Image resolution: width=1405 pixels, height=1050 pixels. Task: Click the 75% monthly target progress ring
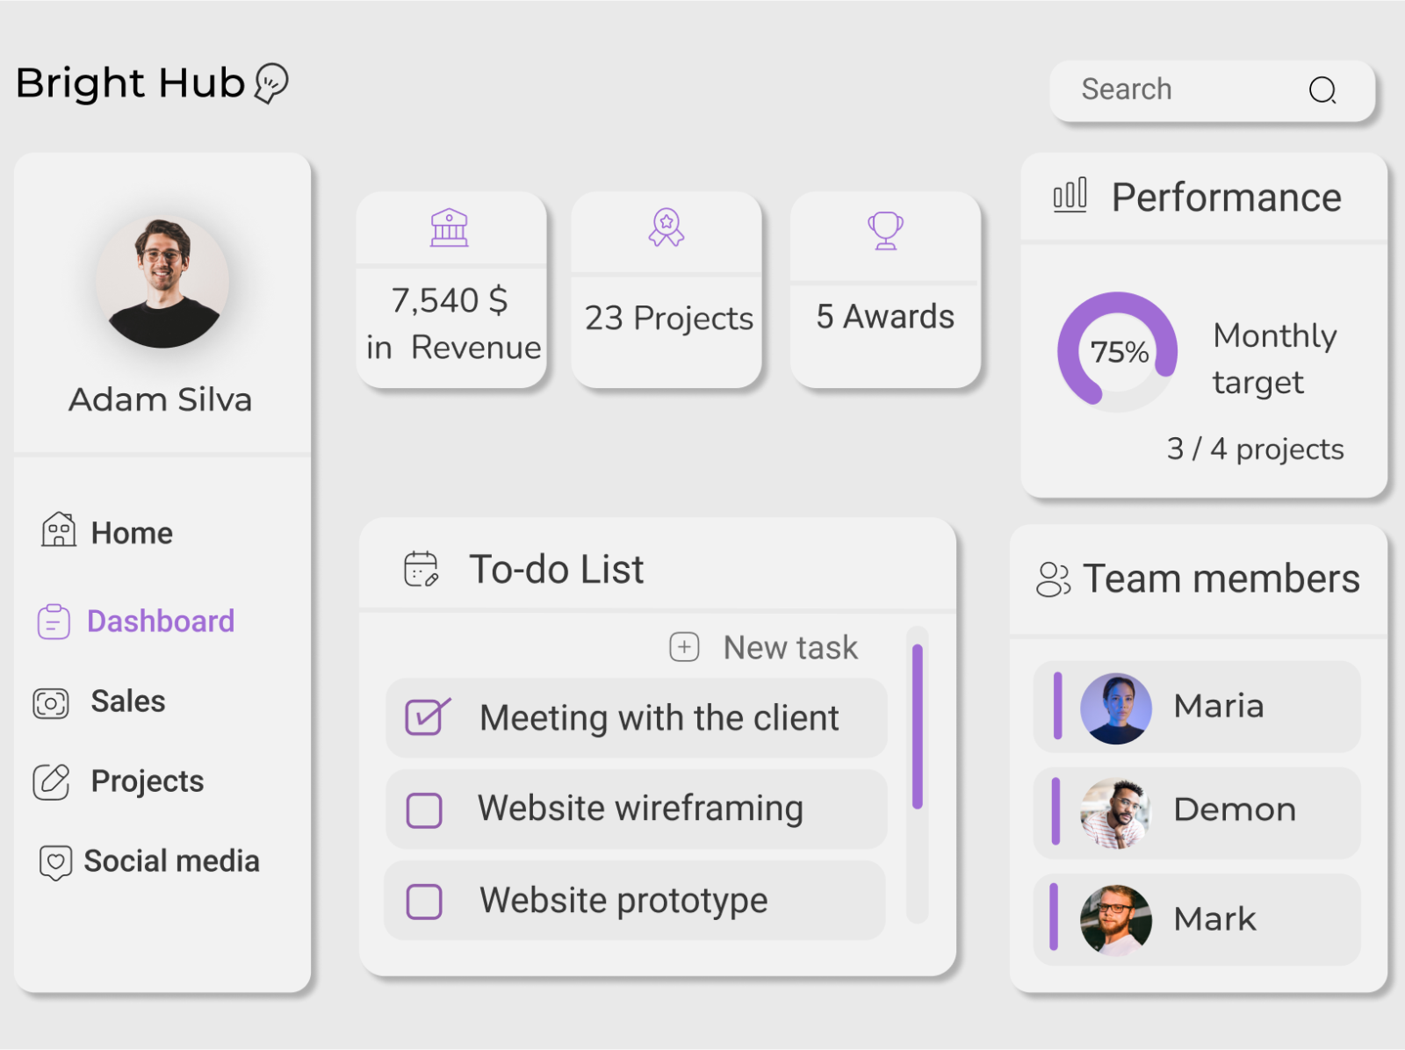(x=1117, y=351)
